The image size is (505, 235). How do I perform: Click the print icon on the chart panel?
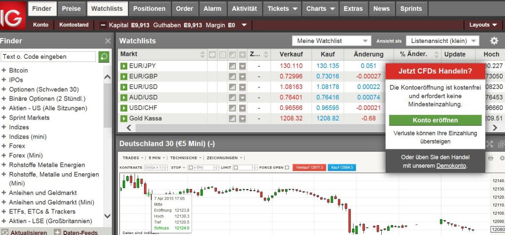491,158
